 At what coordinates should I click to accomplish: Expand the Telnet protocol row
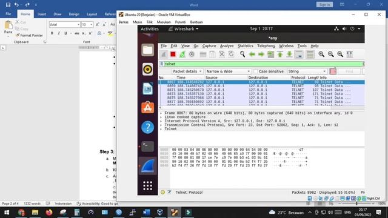(161, 129)
